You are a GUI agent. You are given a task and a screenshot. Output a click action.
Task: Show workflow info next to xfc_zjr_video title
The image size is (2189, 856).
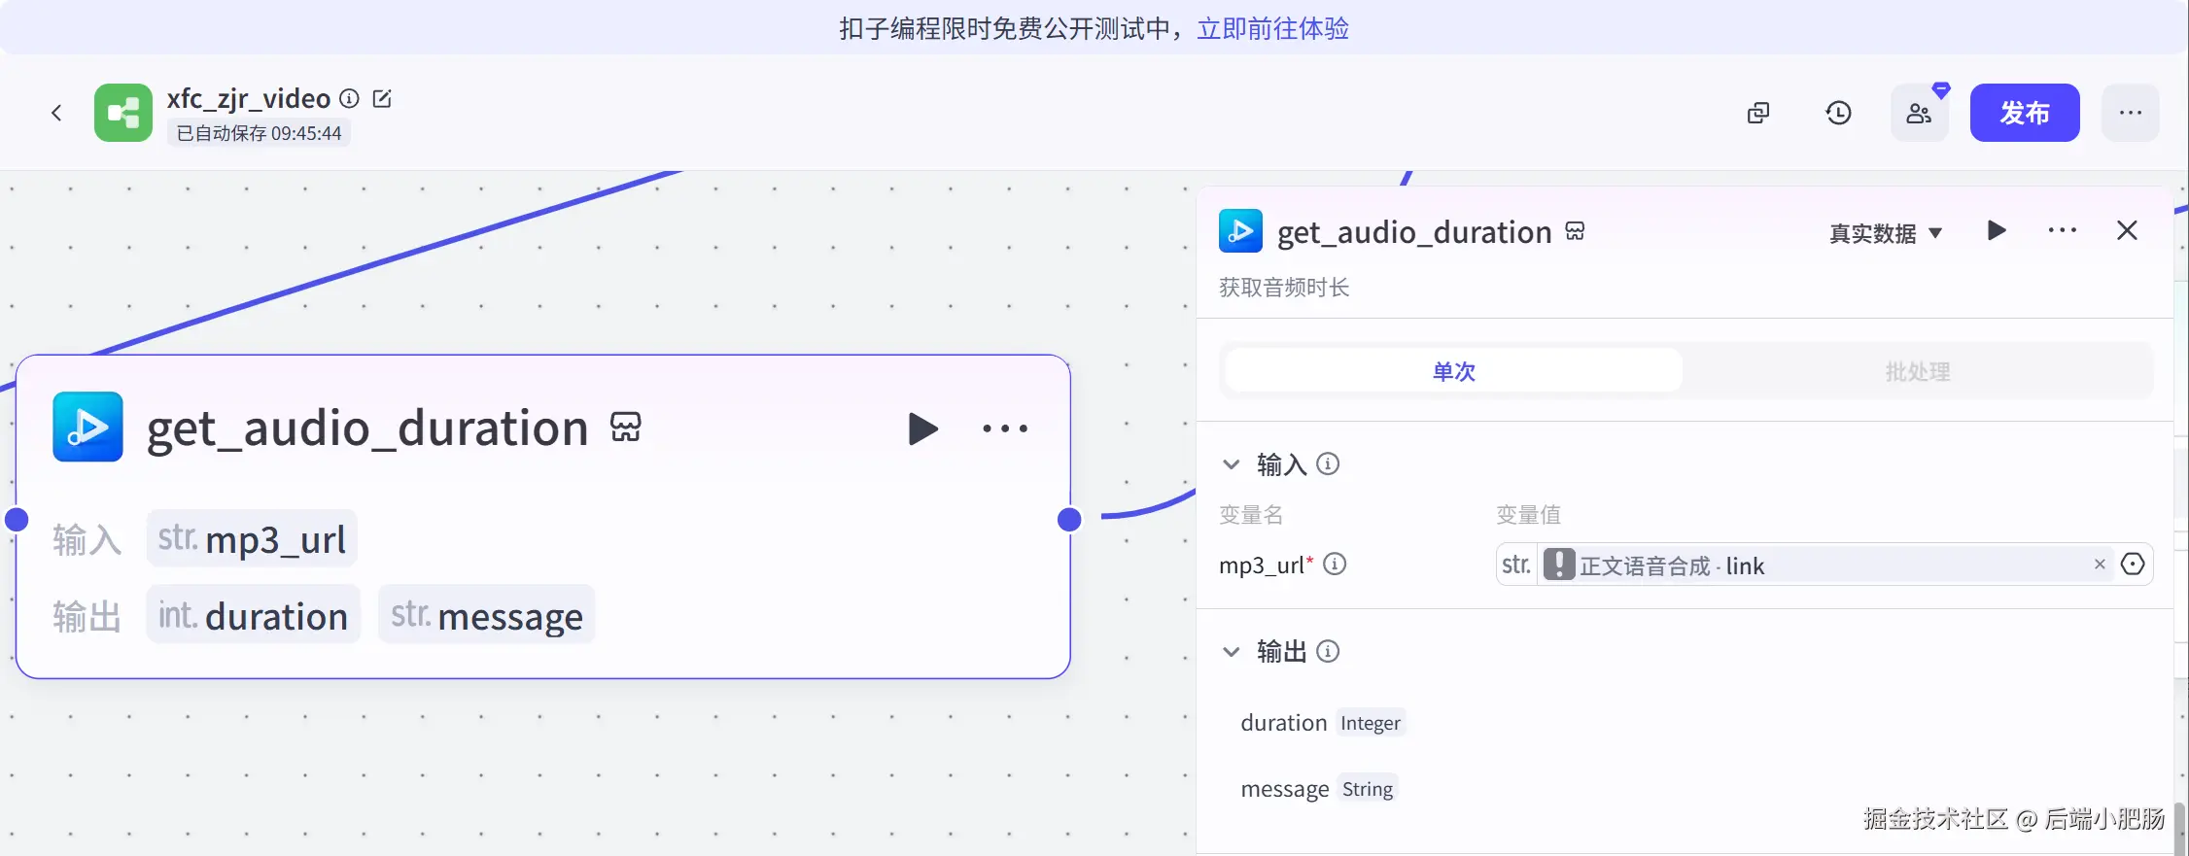pyautogui.click(x=349, y=98)
